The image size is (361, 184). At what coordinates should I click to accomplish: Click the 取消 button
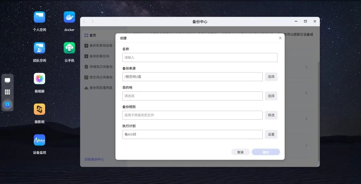click(240, 152)
